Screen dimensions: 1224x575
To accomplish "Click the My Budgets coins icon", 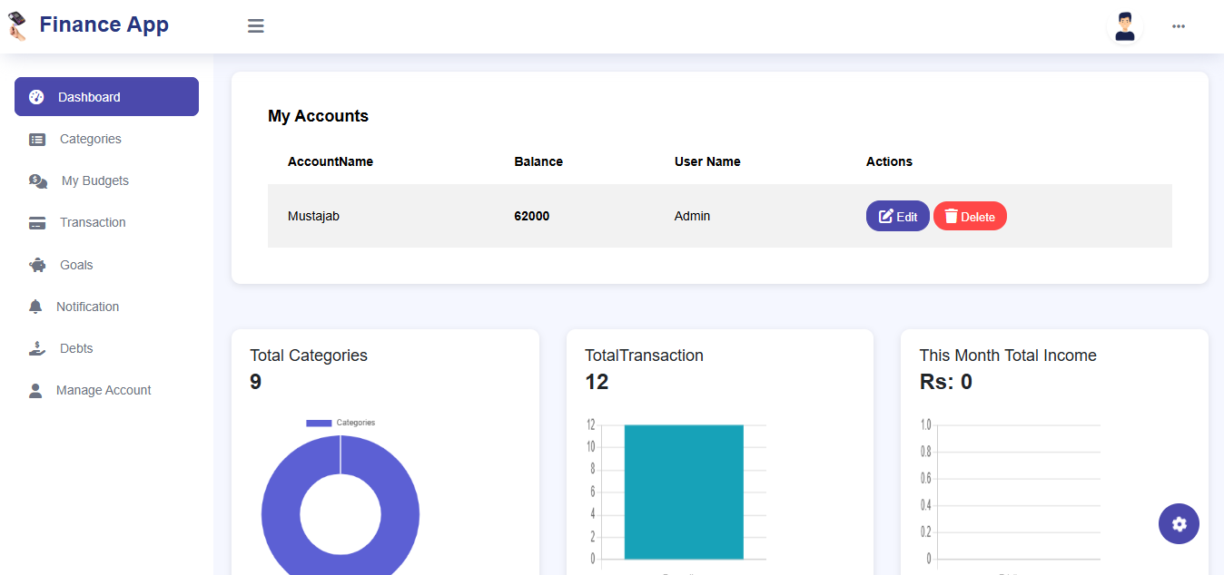I will [x=38, y=181].
